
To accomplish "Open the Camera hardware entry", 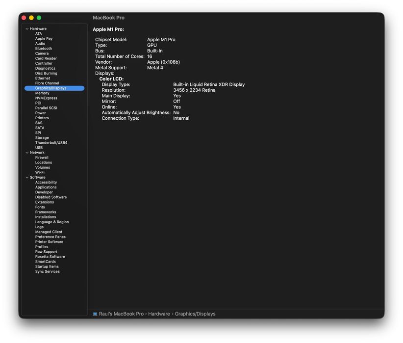I will [x=42, y=53].
